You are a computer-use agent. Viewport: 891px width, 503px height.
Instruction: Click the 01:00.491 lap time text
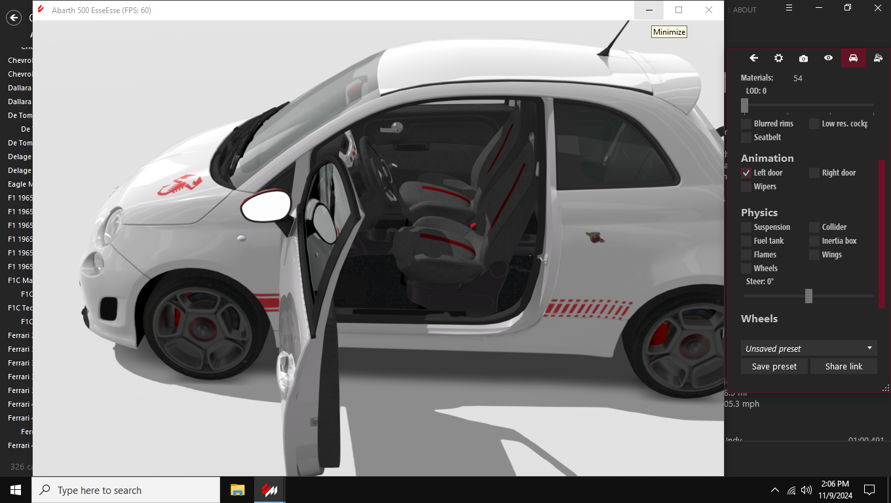point(866,440)
